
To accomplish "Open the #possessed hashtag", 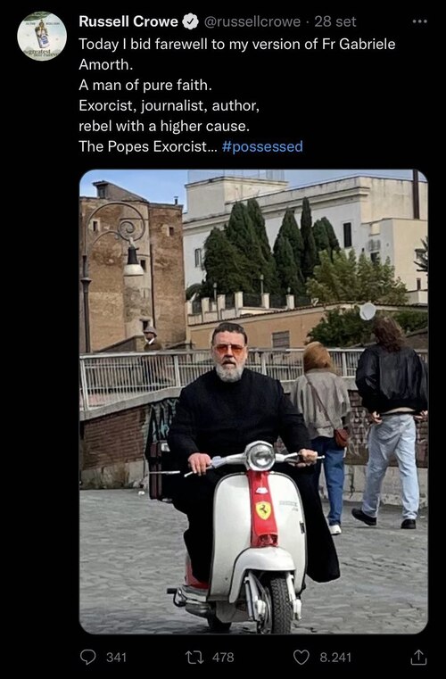I will pyautogui.click(x=262, y=146).
